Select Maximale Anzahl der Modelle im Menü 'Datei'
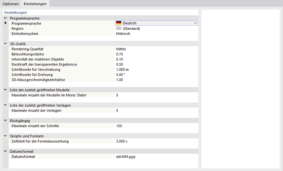 coord(49,95)
